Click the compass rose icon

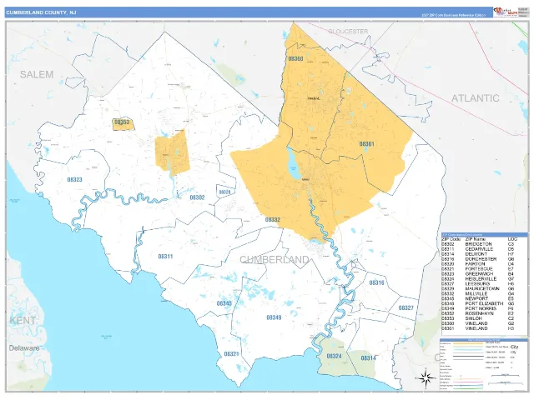tap(426, 377)
